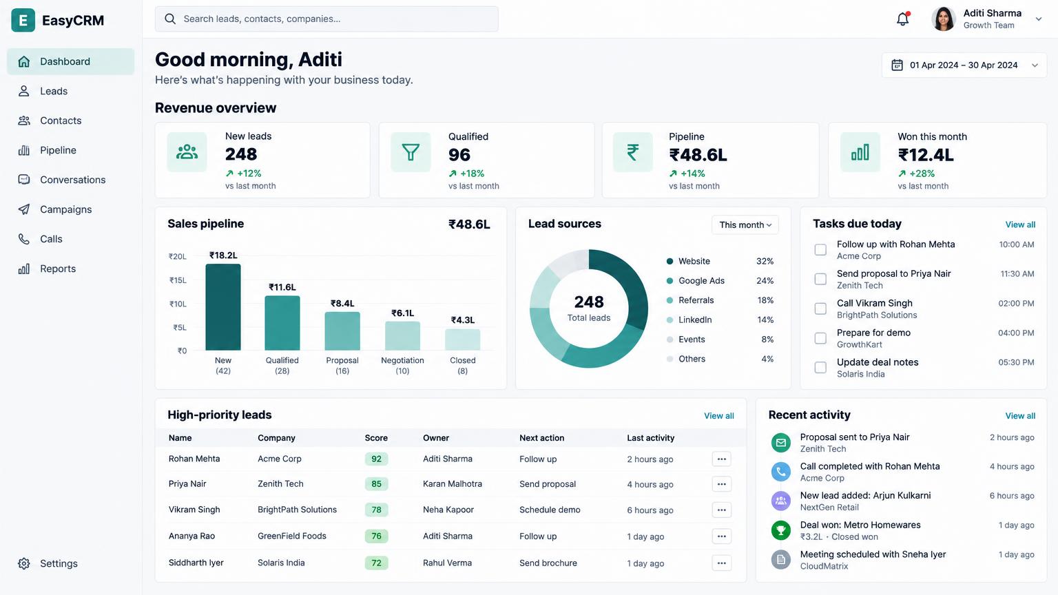The height and width of the screenshot is (595, 1058).
Task: Open more options for Rohan Mehta row
Action: coord(721,459)
